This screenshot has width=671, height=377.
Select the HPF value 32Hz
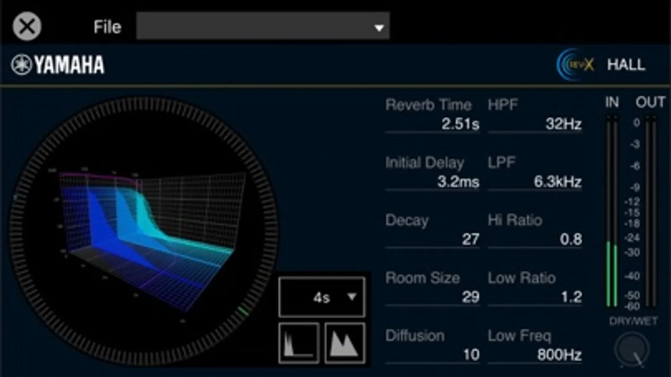(x=563, y=124)
